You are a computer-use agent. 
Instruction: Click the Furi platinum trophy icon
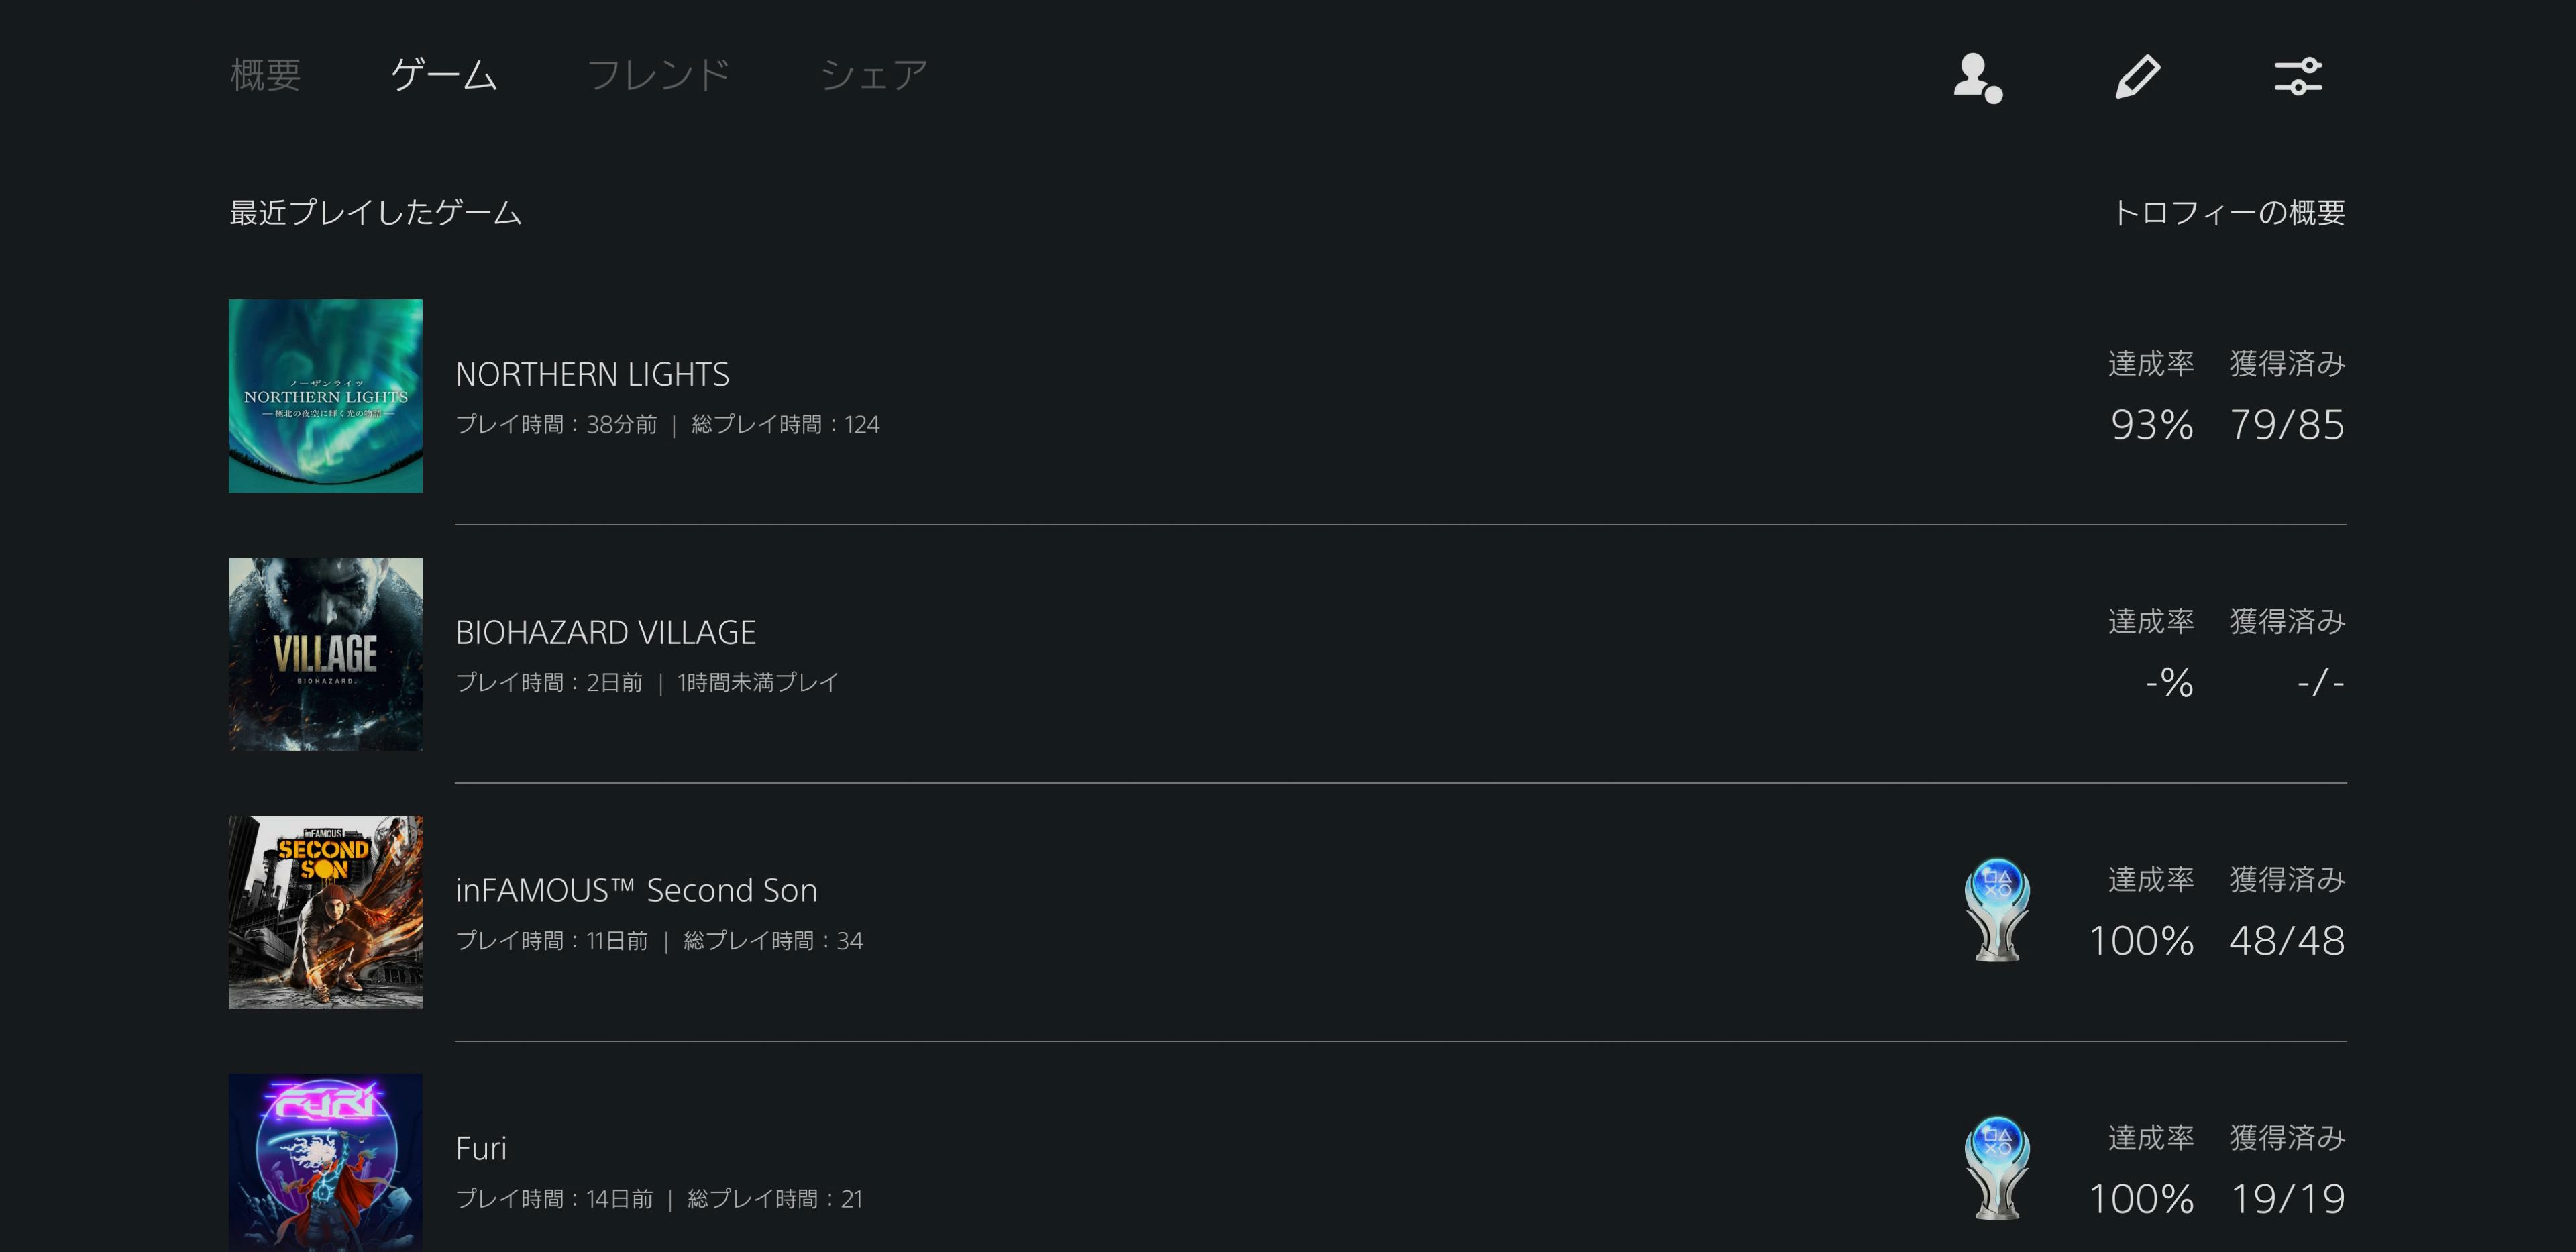(x=1997, y=1167)
